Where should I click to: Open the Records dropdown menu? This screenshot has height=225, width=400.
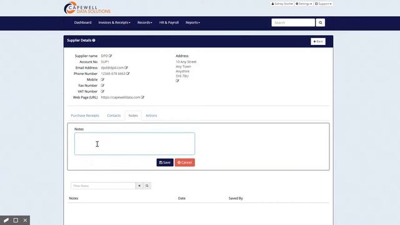(144, 22)
